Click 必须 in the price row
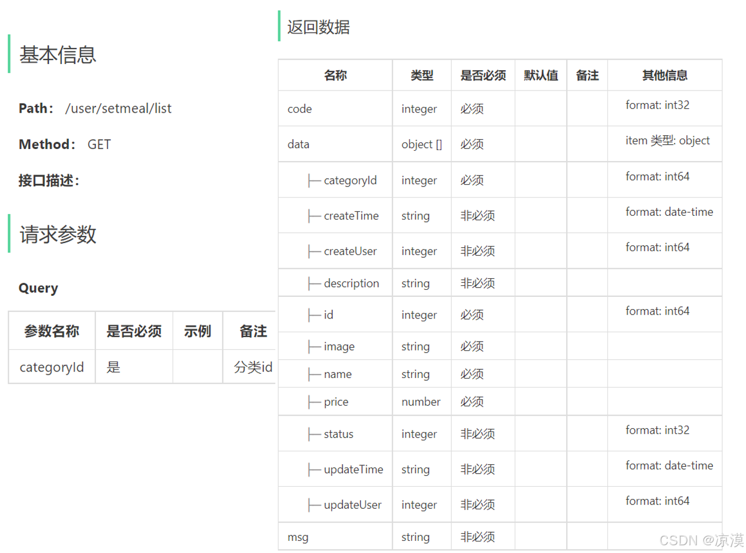746x553 pixels. tap(472, 401)
